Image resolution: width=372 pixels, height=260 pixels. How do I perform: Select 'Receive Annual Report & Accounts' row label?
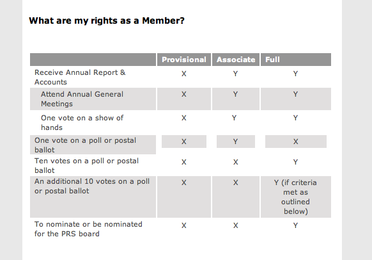click(x=80, y=77)
